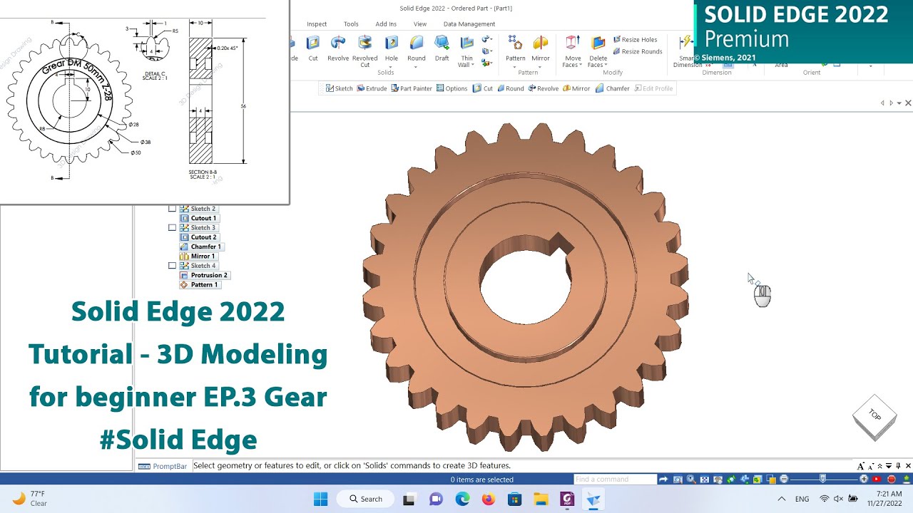Select the Revolved Cut tool
The image size is (913, 513).
coord(364,51)
